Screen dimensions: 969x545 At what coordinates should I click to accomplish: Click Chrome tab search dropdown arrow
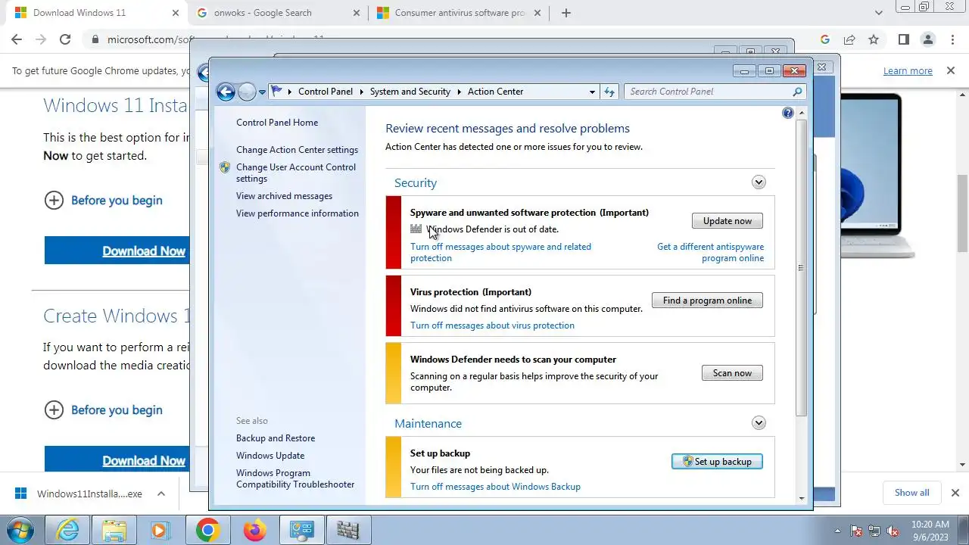click(x=879, y=13)
